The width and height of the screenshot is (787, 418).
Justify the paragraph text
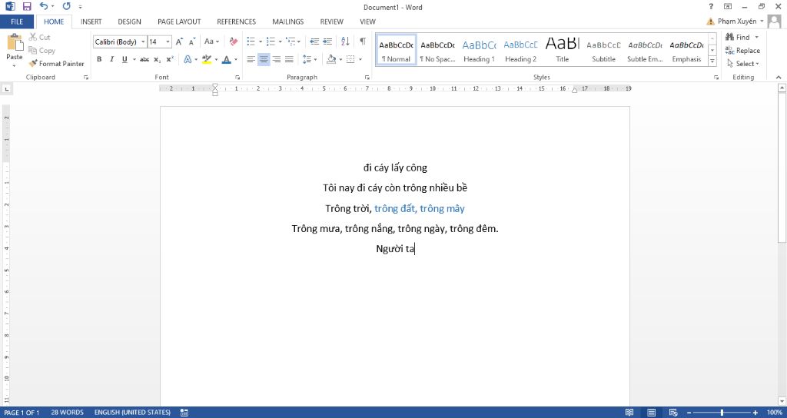coord(289,59)
